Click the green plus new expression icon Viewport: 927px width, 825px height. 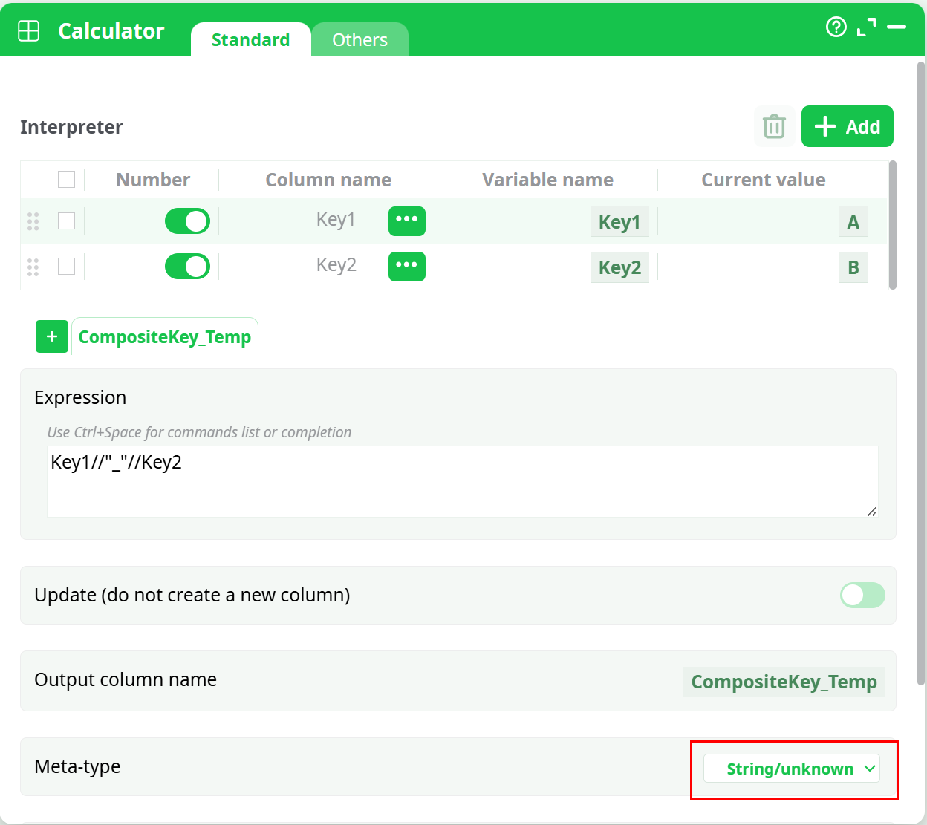(x=52, y=336)
